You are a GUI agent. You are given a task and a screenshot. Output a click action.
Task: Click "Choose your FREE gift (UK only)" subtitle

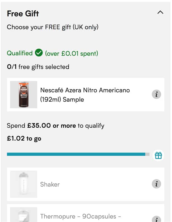click(53, 27)
